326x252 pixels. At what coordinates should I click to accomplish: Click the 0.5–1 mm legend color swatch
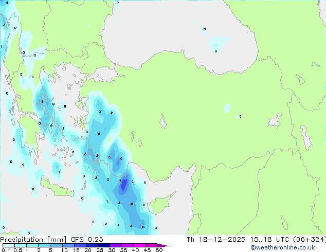pyautogui.click(x=21, y=245)
